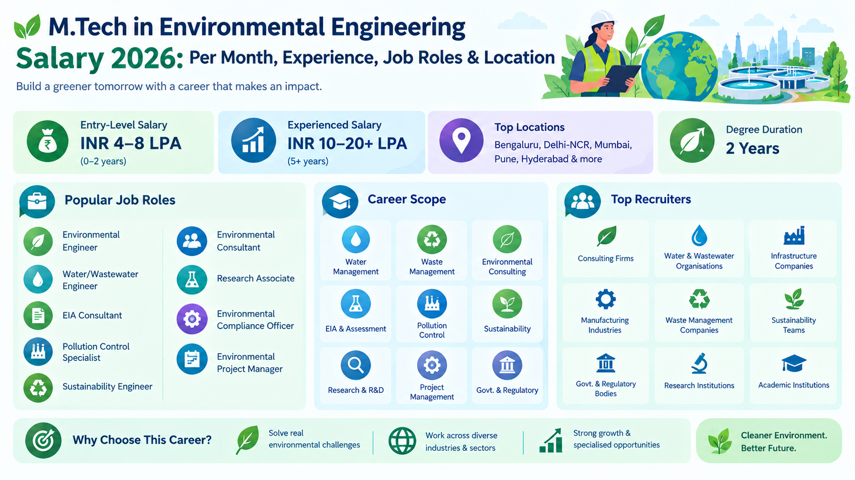Click the Water/Wastewater Engineer droplet icon
Viewport: 855px width, 480px height.
(x=38, y=279)
